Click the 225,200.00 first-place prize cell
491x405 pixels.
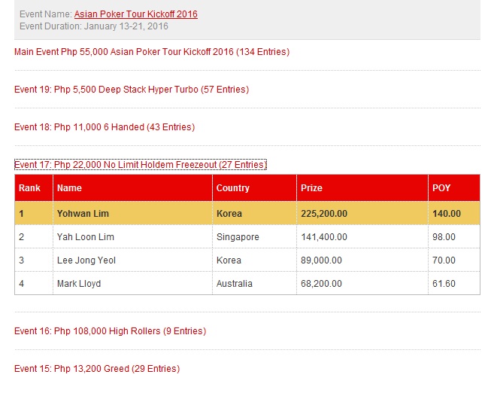324,214
